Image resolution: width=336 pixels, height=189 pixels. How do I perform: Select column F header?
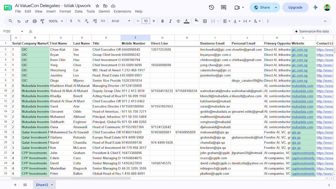point(135,38)
